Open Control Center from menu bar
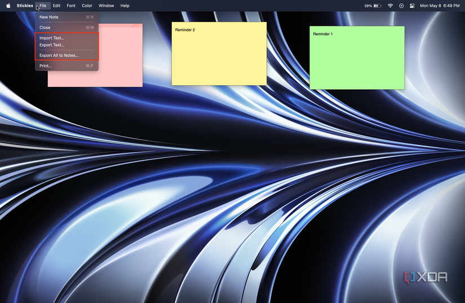Screen dimensions: 465x303 [412, 6]
